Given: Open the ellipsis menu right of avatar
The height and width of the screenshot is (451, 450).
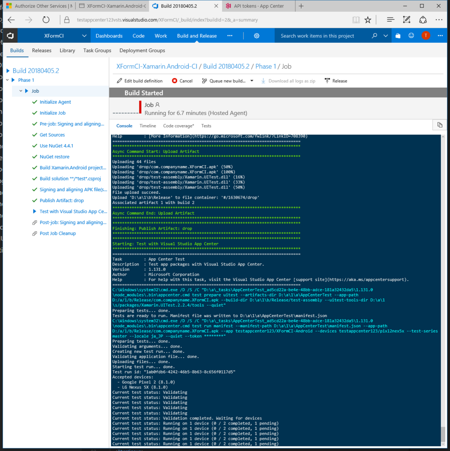Looking at the screenshot, I should point(440,36).
